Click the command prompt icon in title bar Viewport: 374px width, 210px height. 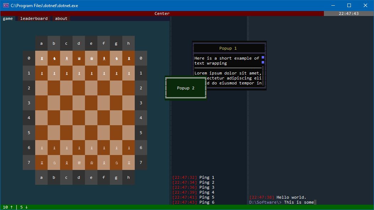coord(6,5)
